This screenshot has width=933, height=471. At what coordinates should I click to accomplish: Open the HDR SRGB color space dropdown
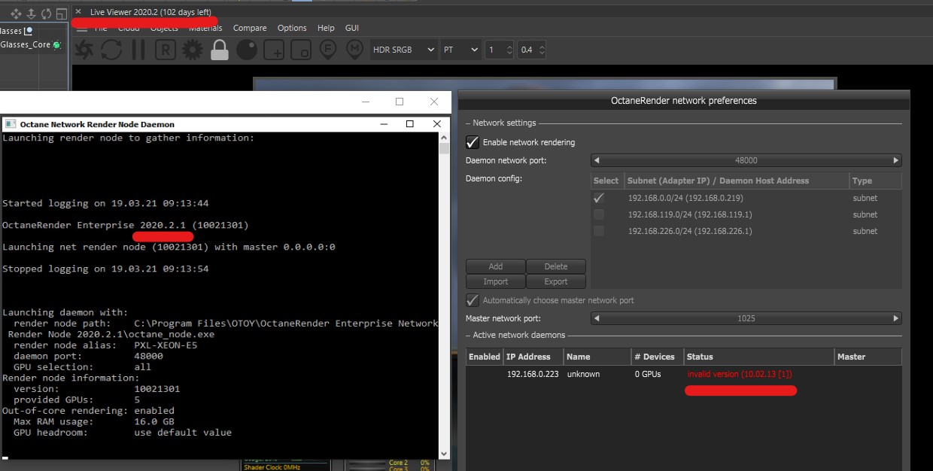point(404,50)
